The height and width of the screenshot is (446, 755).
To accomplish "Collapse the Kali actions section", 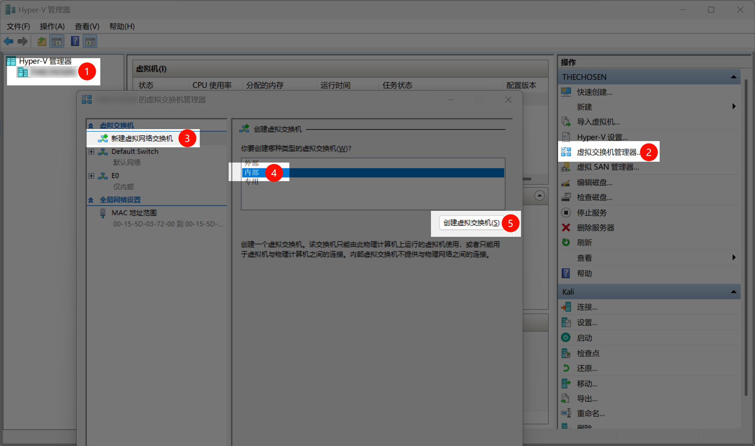I will (734, 292).
